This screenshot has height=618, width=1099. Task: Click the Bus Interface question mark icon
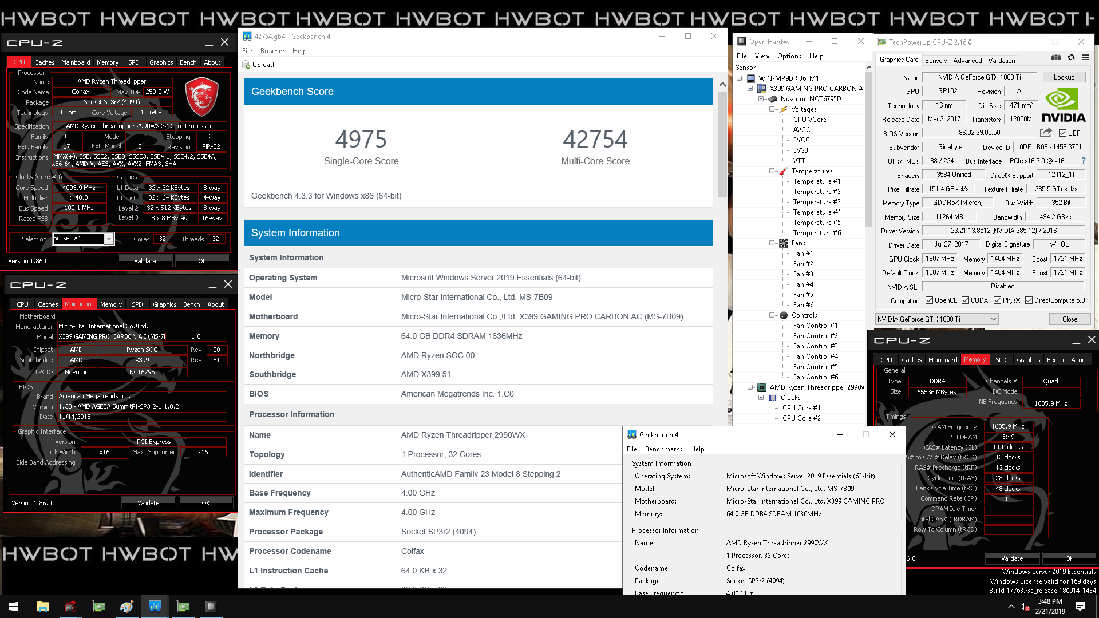(x=1084, y=161)
